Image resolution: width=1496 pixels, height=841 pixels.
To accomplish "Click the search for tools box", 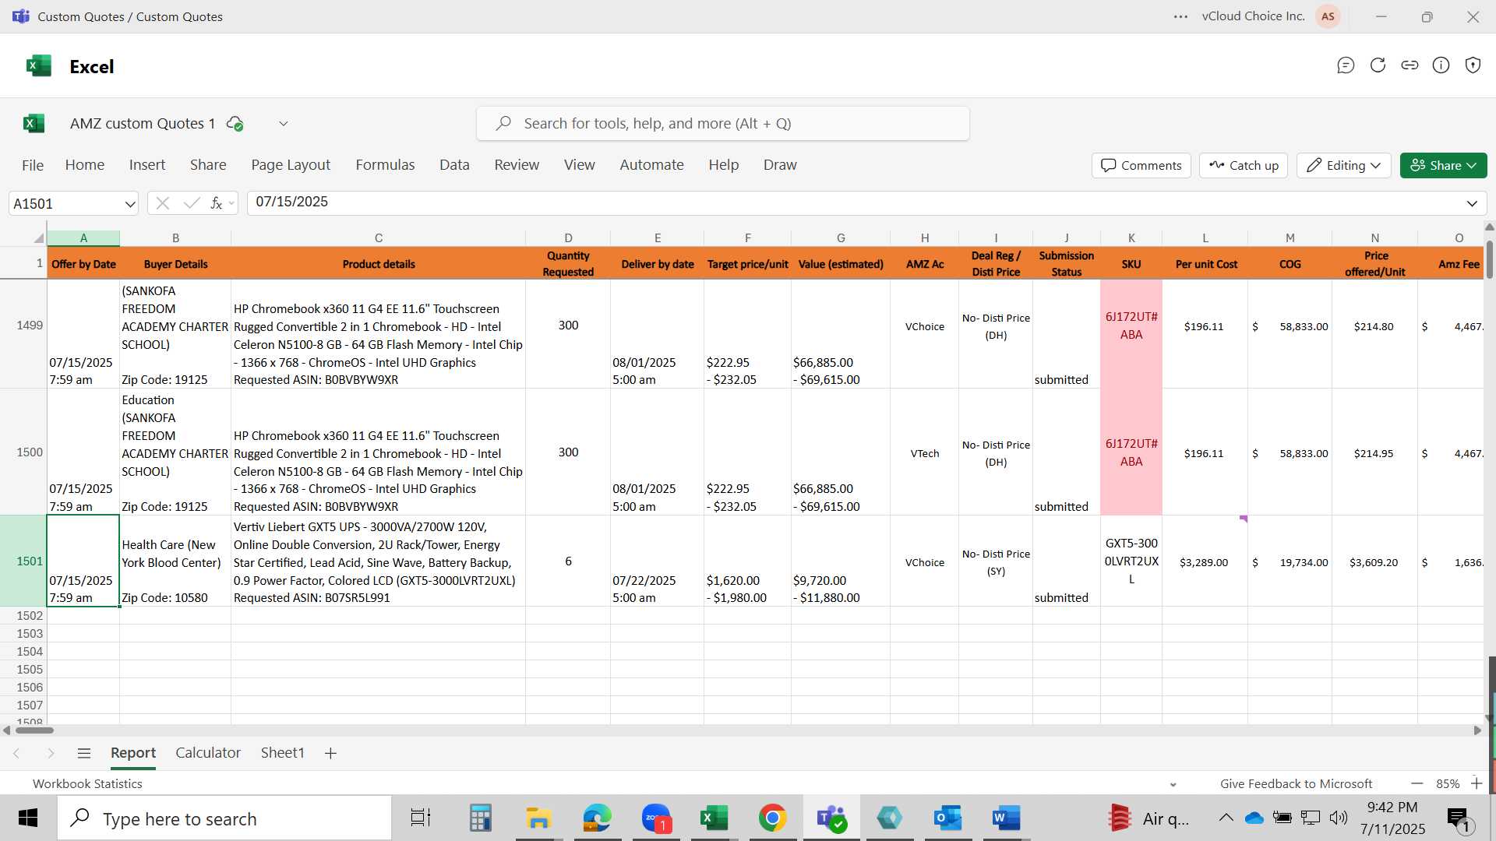I will point(723,123).
